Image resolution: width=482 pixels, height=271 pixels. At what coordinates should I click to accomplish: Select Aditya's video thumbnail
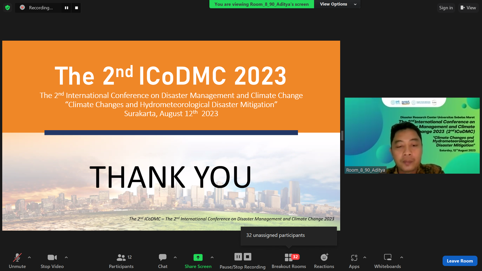412,135
